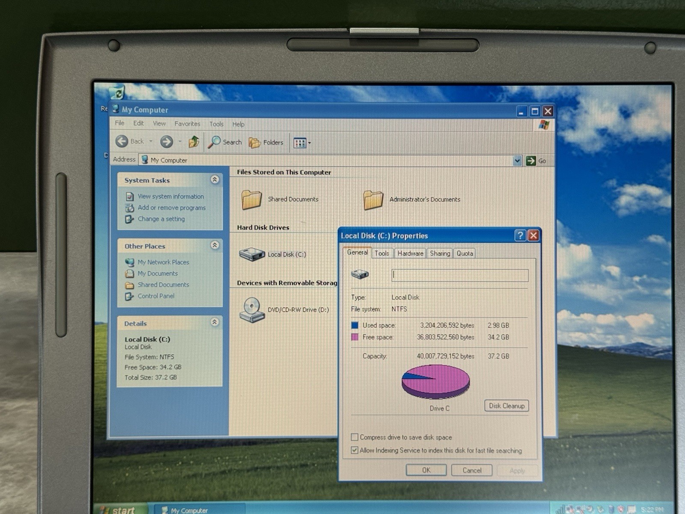Click OK in Properties dialog
The image size is (685, 514).
click(x=426, y=470)
